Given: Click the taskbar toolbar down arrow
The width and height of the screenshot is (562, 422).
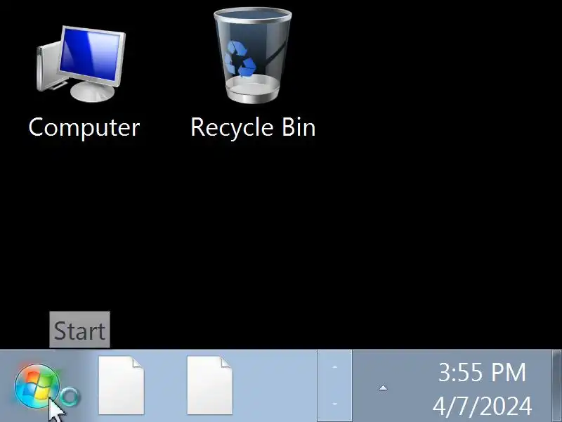Looking at the screenshot, I should pos(335,404).
